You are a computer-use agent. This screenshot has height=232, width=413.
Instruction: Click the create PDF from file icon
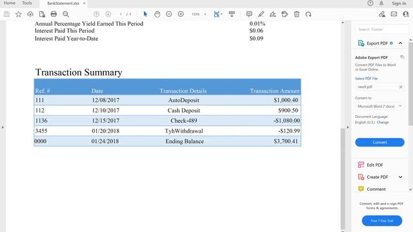[42, 14]
